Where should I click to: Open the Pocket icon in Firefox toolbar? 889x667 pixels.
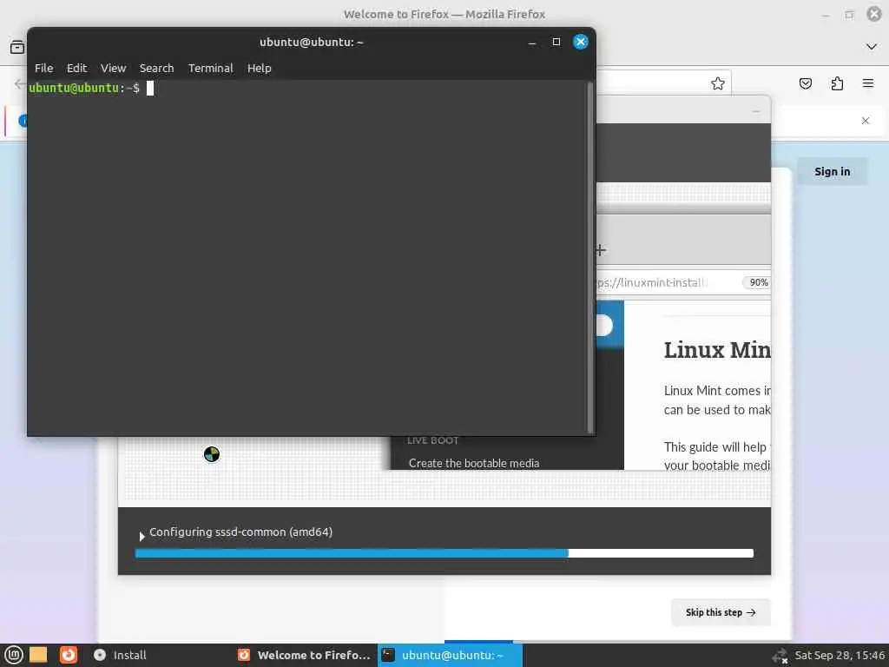(x=805, y=84)
